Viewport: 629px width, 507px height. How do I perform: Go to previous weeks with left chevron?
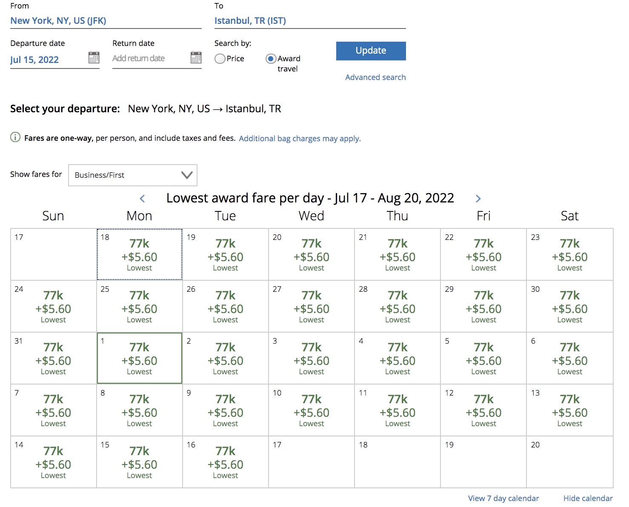point(143,199)
